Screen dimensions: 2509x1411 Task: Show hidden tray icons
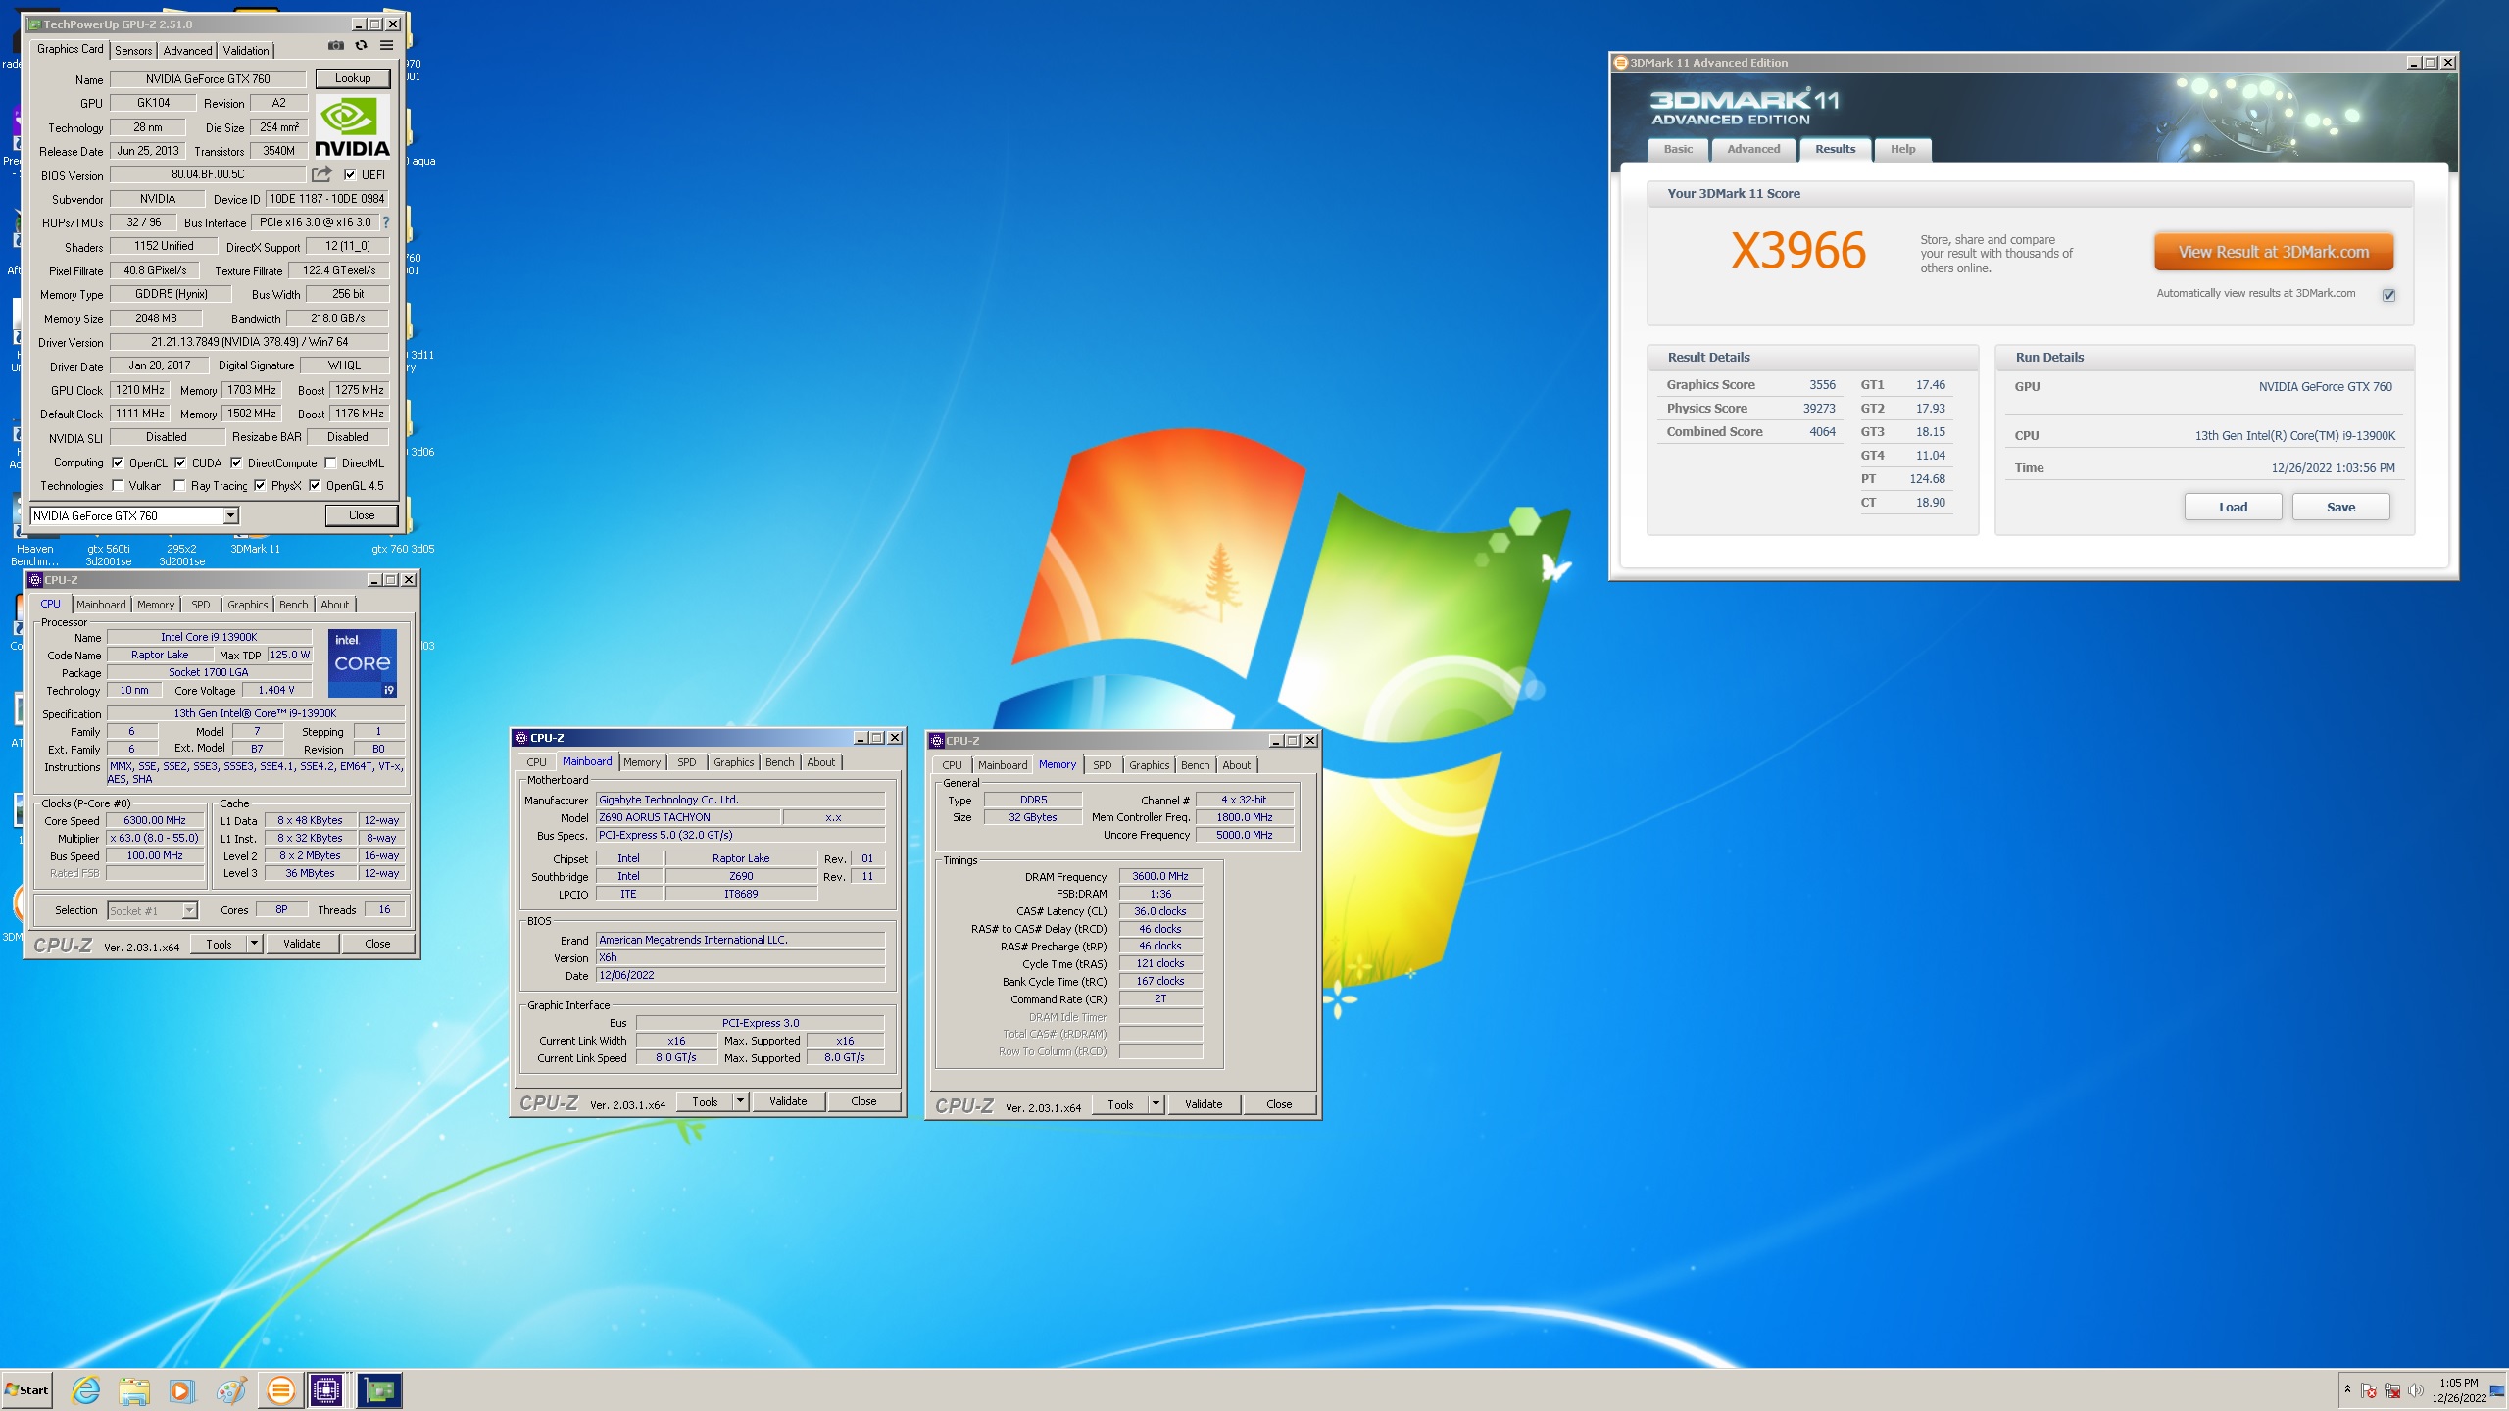pos(2347,1389)
